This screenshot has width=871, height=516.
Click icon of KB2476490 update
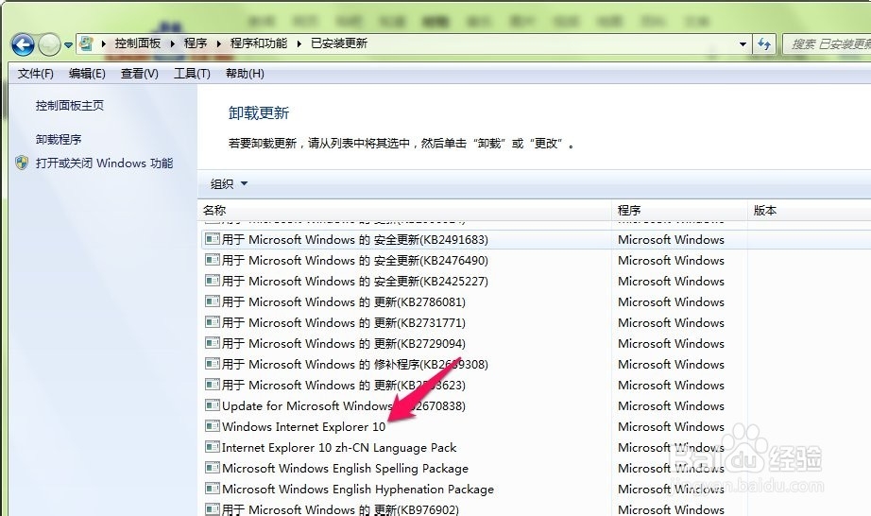(213, 259)
